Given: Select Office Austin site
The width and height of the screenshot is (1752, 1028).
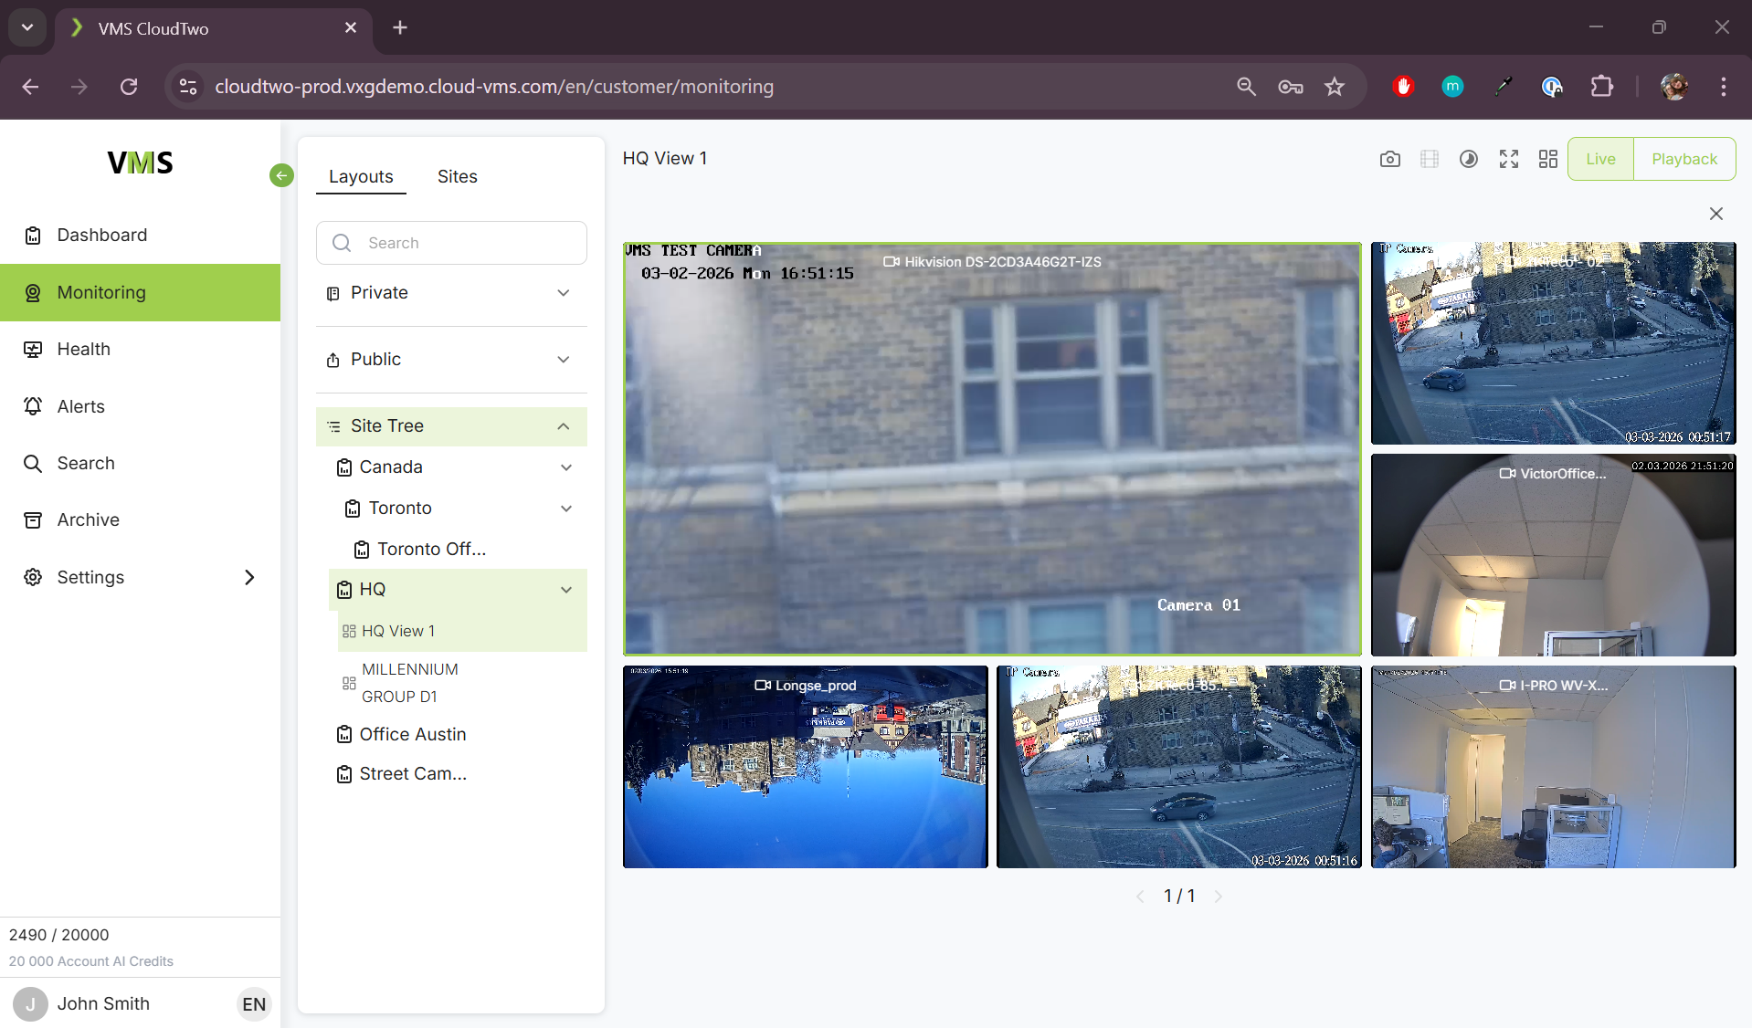Looking at the screenshot, I should 412,734.
